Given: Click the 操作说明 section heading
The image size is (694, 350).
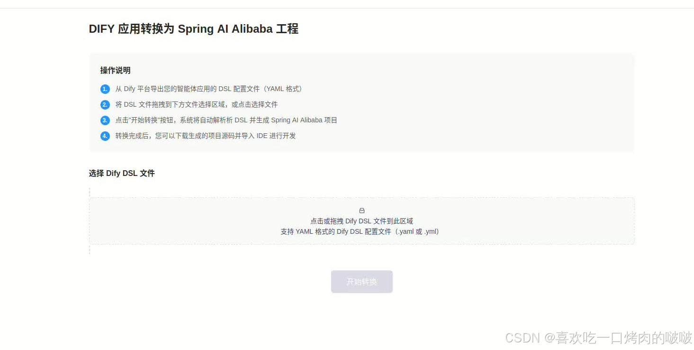Looking at the screenshot, I should coord(115,70).
